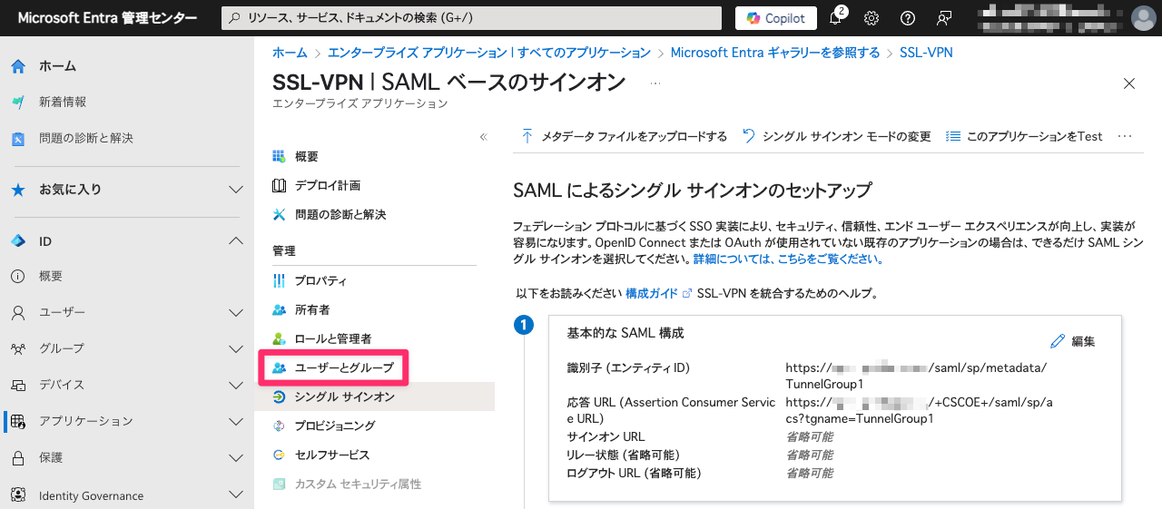Expand the デバイス chevron
Image resolution: width=1162 pixels, height=509 pixels.
[236, 385]
